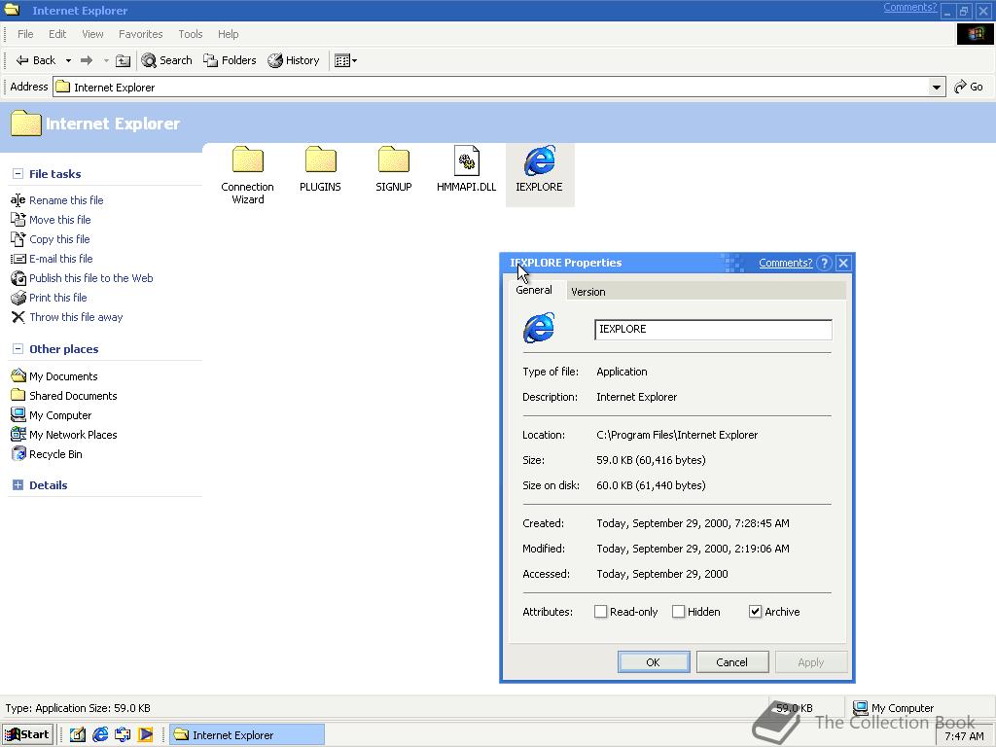Click the help question mark in Properties dialog

pos(824,263)
